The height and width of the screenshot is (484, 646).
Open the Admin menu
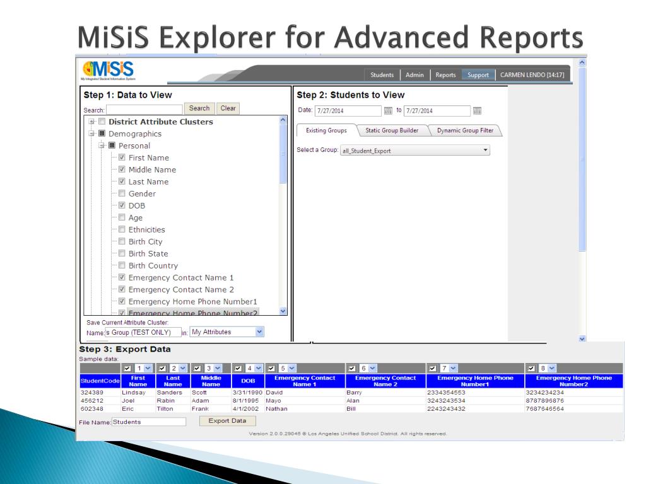click(414, 75)
